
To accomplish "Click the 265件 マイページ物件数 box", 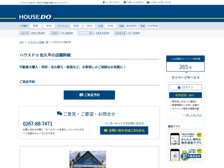I will pyautogui.click(x=186, y=63).
